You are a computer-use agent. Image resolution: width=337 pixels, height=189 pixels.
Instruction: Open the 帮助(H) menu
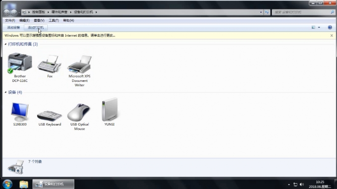click(68, 20)
